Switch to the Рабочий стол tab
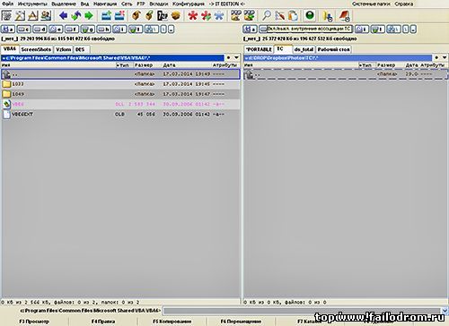This screenshot has width=449, height=326. [x=333, y=49]
